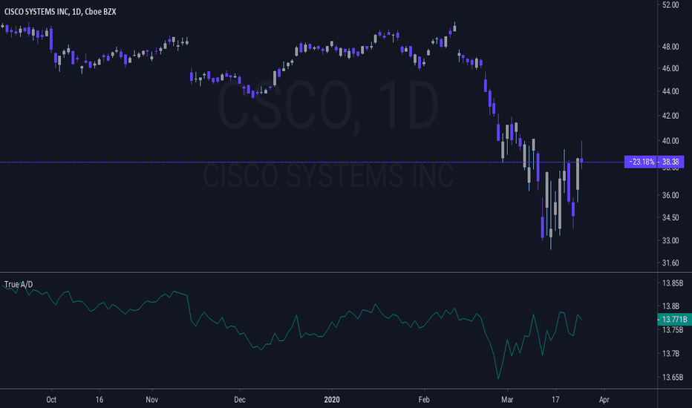Click the 13.8B indicator axis label

tap(670, 306)
